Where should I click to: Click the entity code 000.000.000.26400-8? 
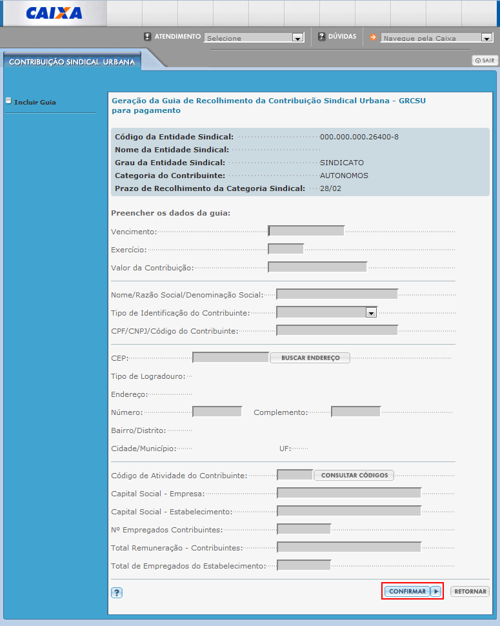click(x=359, y=137)
